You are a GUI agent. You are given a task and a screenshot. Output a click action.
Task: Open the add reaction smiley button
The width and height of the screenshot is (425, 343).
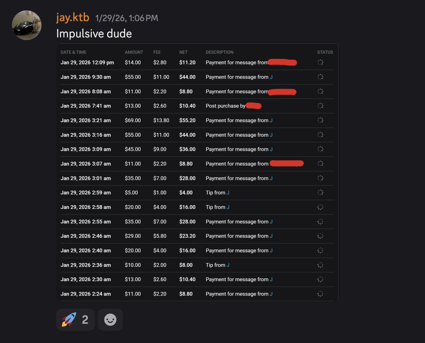(110, 319)
